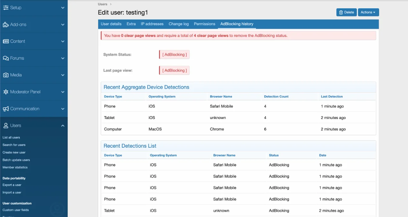This screenshot has width=408, height=217.
Task: Open the Actions dropdown menu
Action: click(x=368, y=12)
